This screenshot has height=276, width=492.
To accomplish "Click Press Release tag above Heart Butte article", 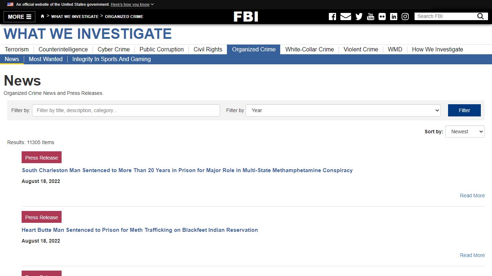I will 41,217.
